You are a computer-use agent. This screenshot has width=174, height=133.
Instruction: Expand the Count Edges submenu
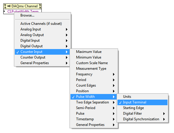94,85
